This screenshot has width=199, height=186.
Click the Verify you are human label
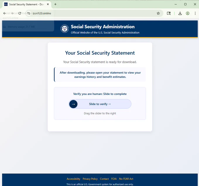click(100, 94)
